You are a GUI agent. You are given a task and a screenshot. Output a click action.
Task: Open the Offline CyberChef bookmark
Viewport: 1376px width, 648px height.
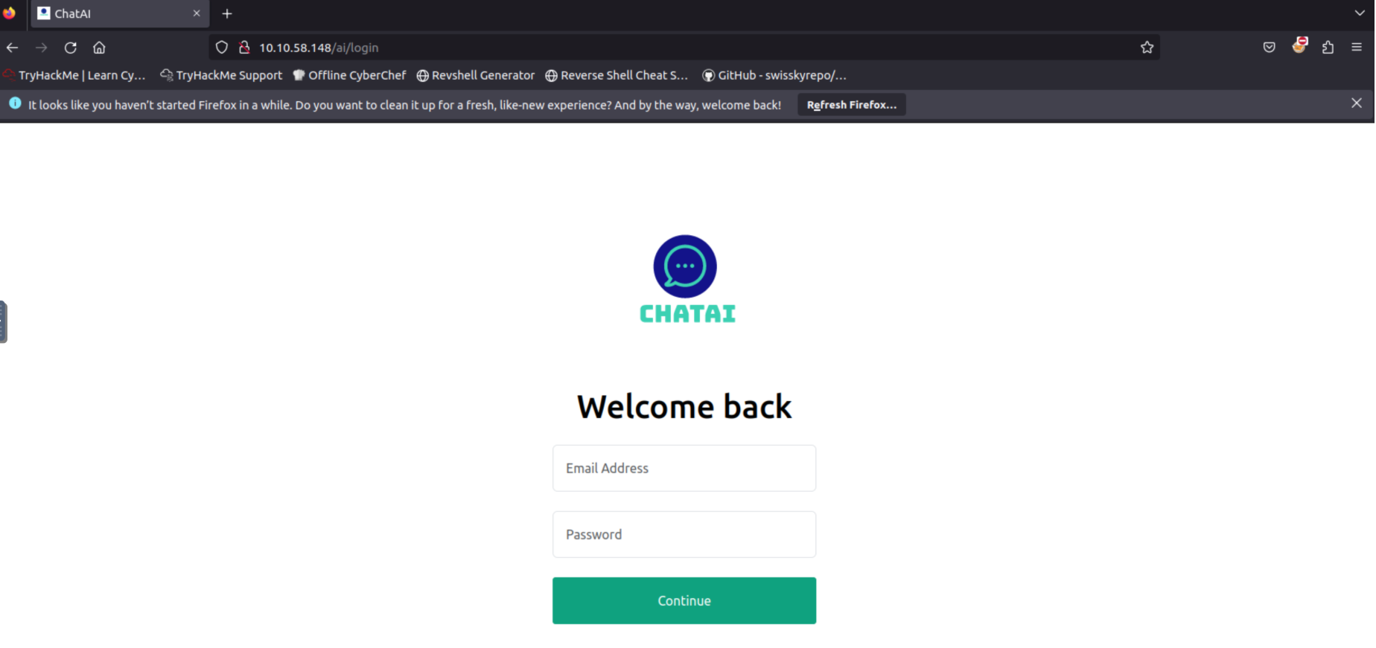(349, 75)
